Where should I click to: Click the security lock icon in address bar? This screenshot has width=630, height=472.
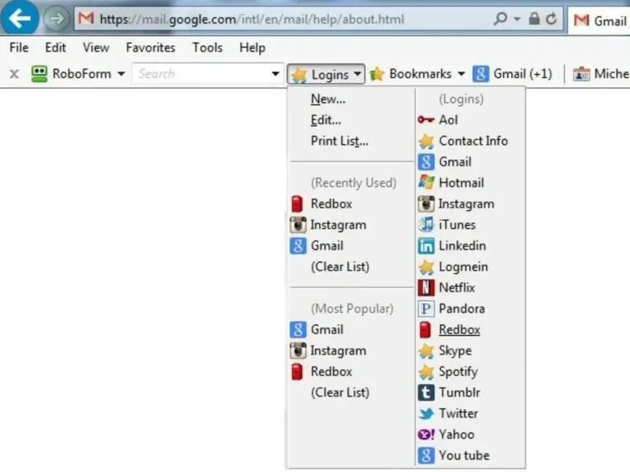click(534, 18)
